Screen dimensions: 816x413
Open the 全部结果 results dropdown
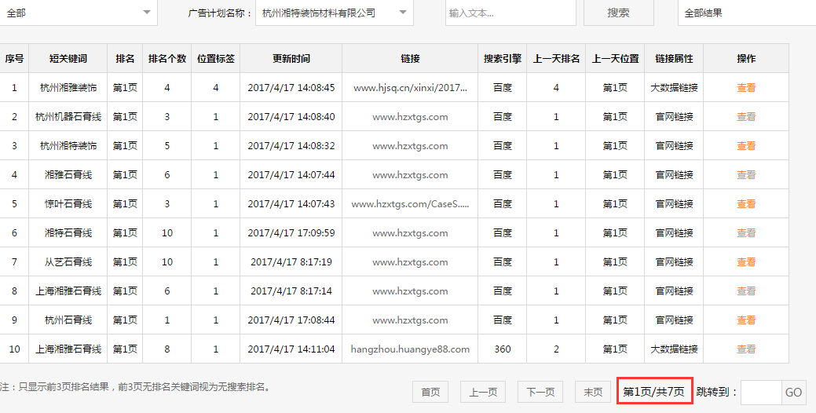(747, 13)
